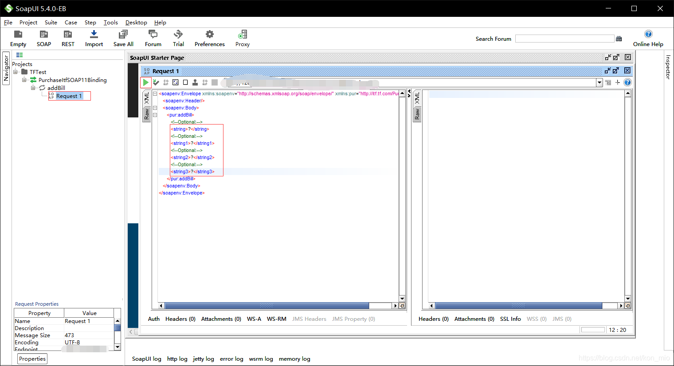Select TFTest project in the tree
This screenshot has width=674, height=366.
pyautogui.click(x=38, y=72)
